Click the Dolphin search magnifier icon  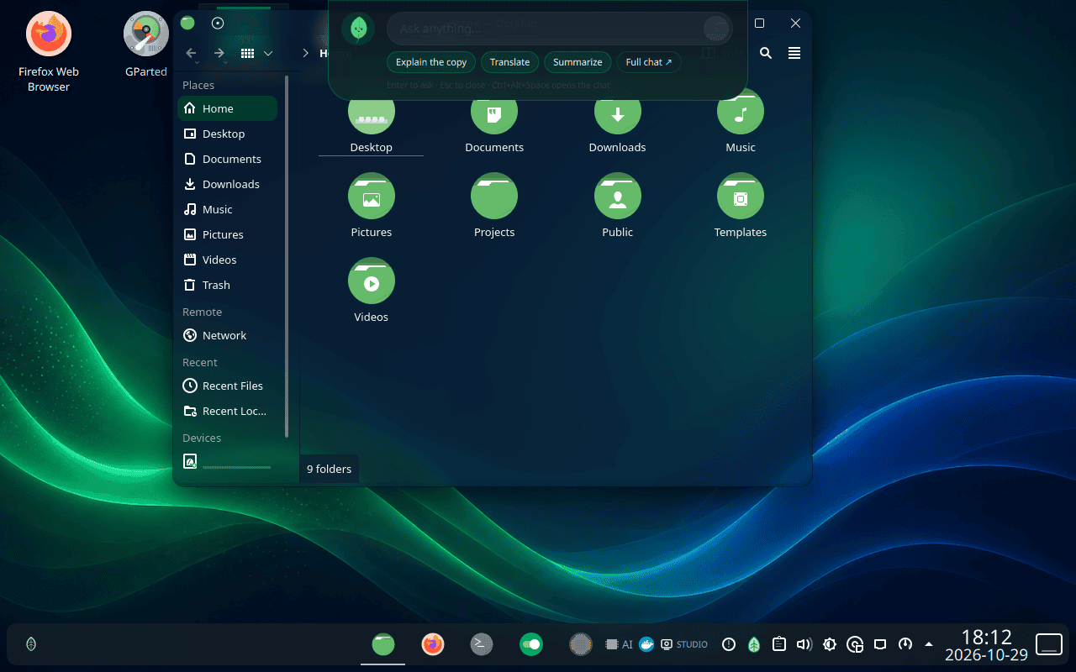[x=766, y=53]
